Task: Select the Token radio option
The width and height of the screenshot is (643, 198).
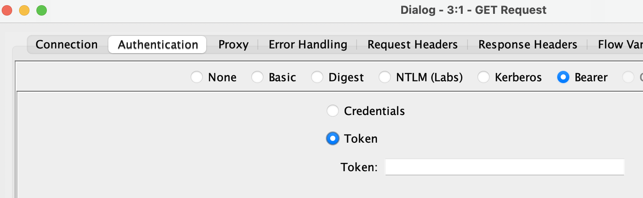Action: 333,139
